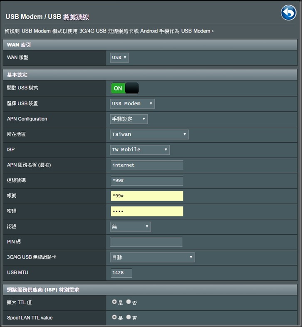Viewport: 302px width, 327px height.
Task: Open the 3G/4G USB 無線網路卡 自動 dropdown
Action: click(x=152, y=257)
